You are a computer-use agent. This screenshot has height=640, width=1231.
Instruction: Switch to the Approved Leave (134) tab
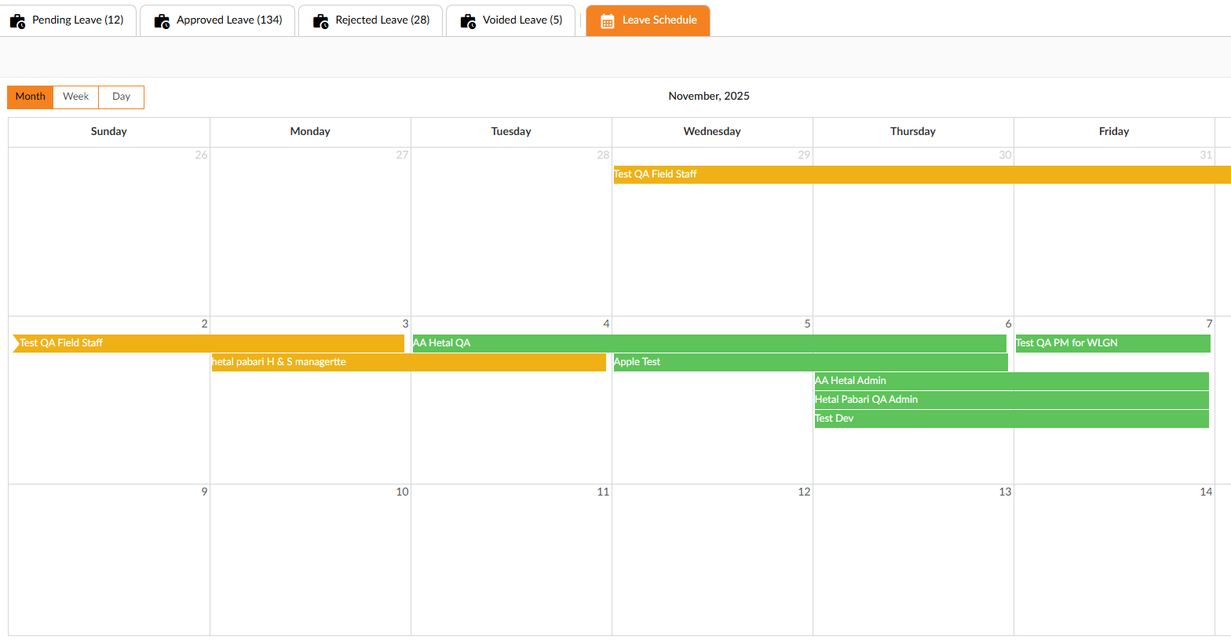[x=228, y=20]
